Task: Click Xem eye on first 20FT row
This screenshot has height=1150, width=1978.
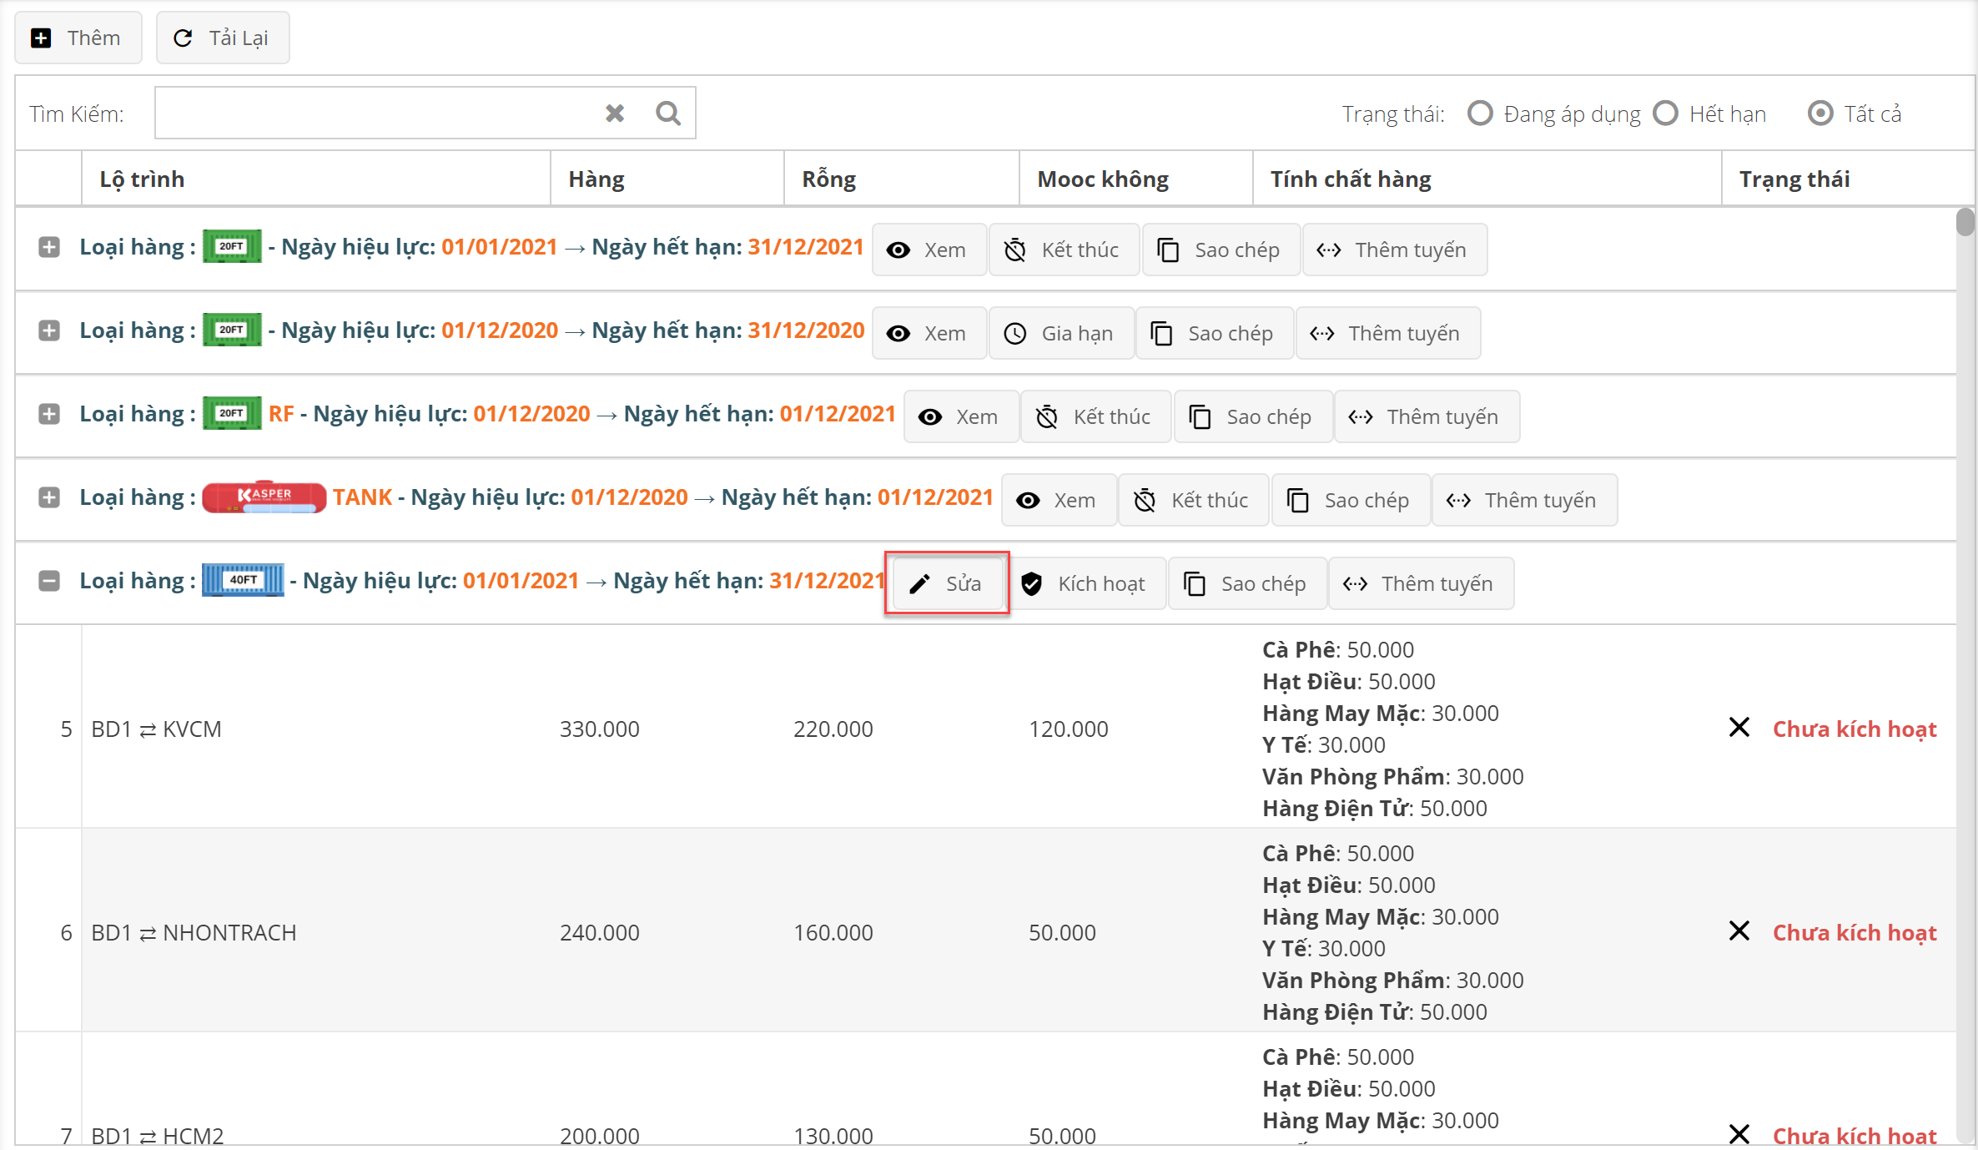Action: tap(928, 250)
